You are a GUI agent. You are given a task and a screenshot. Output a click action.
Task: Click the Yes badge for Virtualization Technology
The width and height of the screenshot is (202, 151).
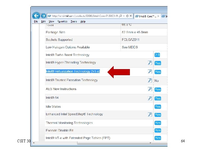[158, 72]
